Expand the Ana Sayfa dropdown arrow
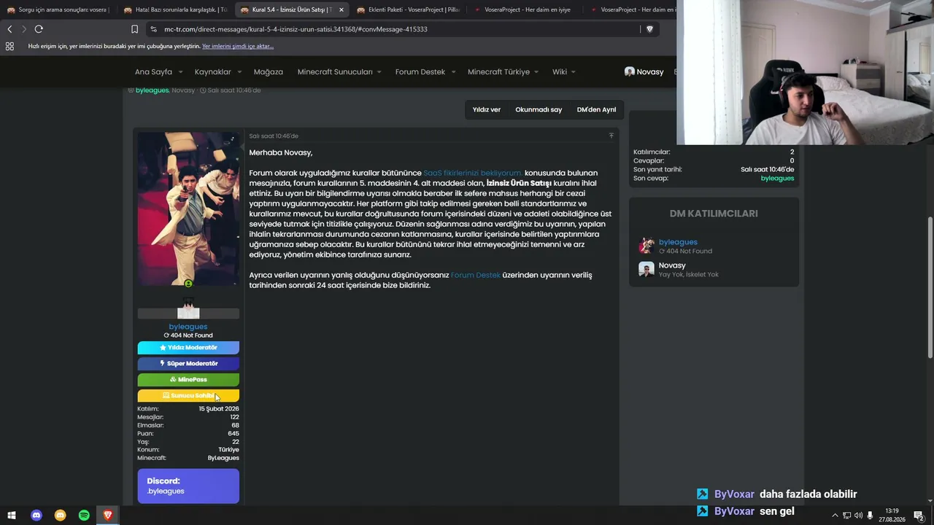 (x=180, y=72)
